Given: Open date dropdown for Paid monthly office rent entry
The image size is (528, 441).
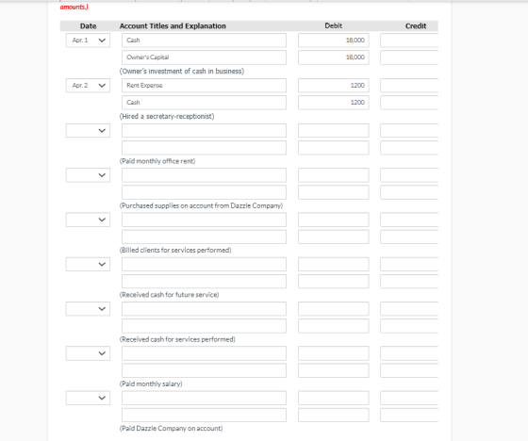Looking at the screenshot, I should click(x=88, y=131).
